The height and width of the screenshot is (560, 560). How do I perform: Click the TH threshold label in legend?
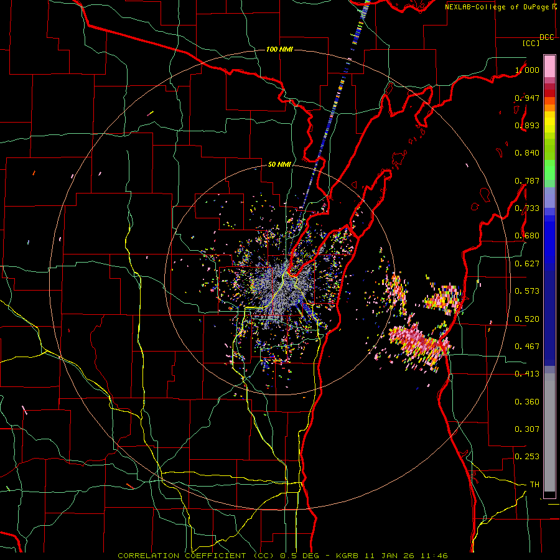click(x=534, y=485)
